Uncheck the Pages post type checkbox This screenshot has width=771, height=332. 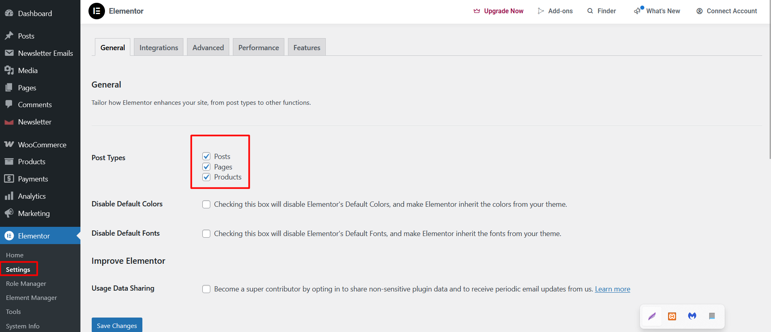(x=206, y=167)
